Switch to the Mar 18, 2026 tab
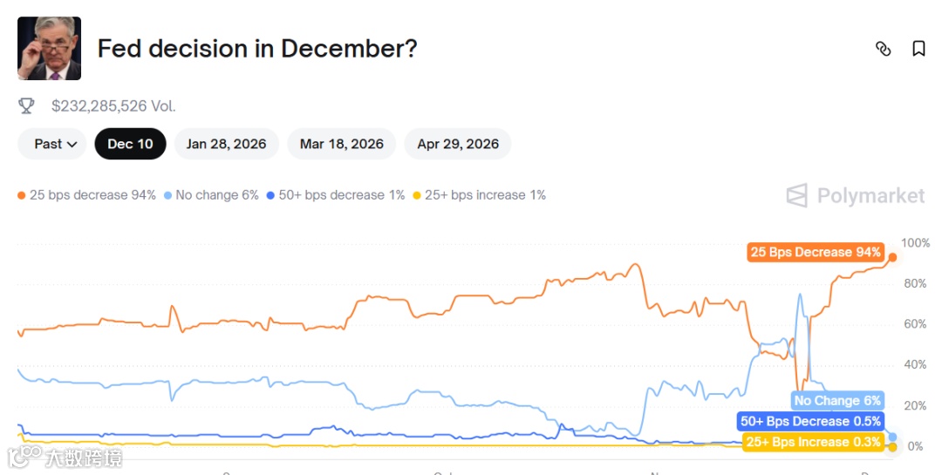This screenshot has height=475, width=942. click(342, 144)
